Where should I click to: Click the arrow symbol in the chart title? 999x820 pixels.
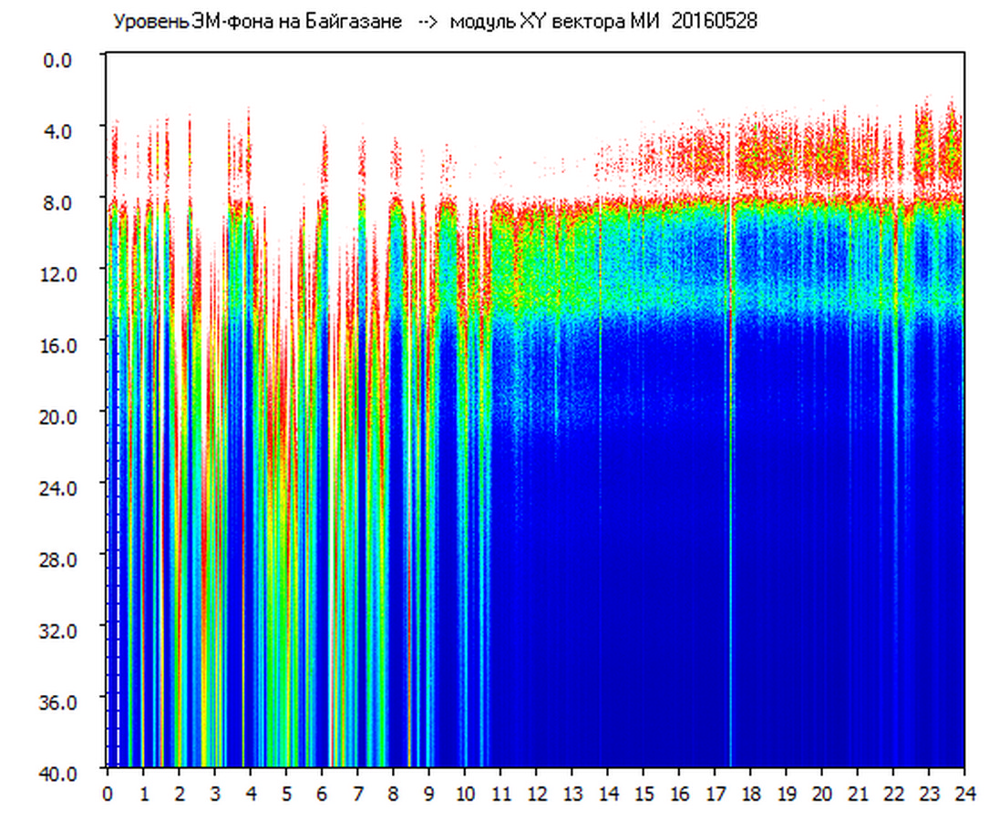428,22
